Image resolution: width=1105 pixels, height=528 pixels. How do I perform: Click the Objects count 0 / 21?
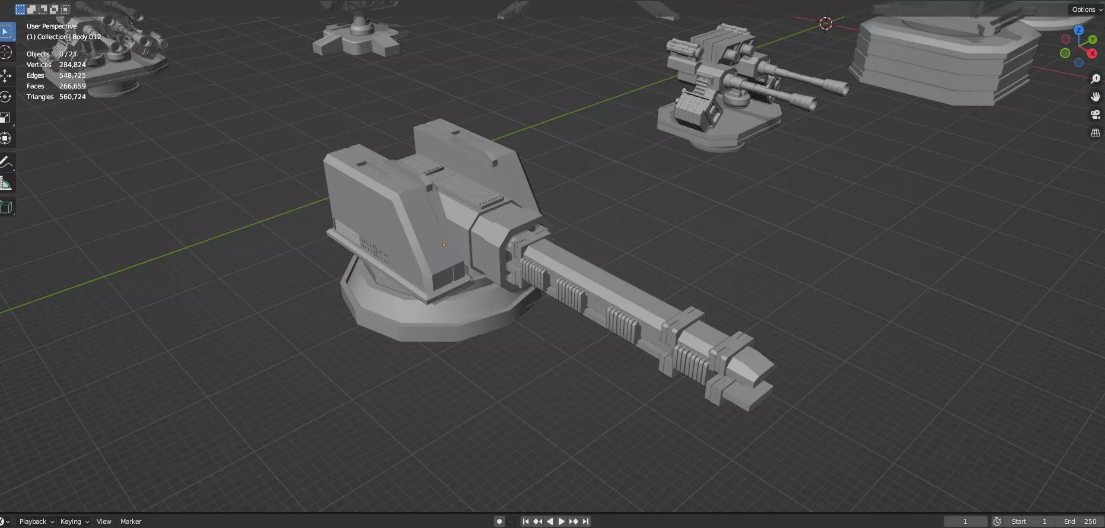click(x=68, y=54)
